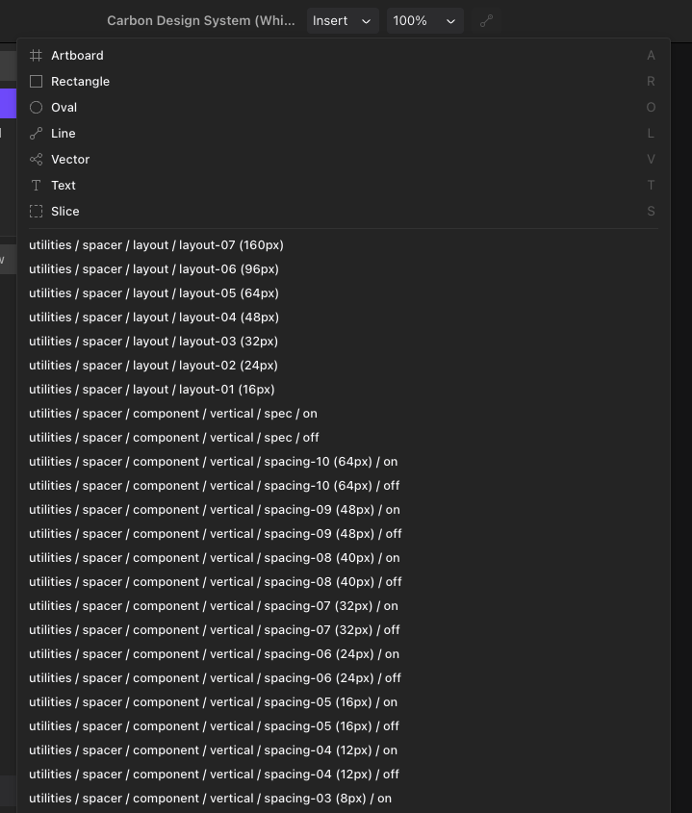The image size is (692, 813).
Task: Choose the vertical spec / on spacer
Action: tap(173, 413)
